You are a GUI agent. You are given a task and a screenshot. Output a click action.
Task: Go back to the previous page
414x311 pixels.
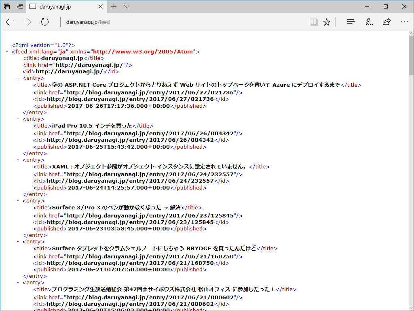[x=10, y=22]
